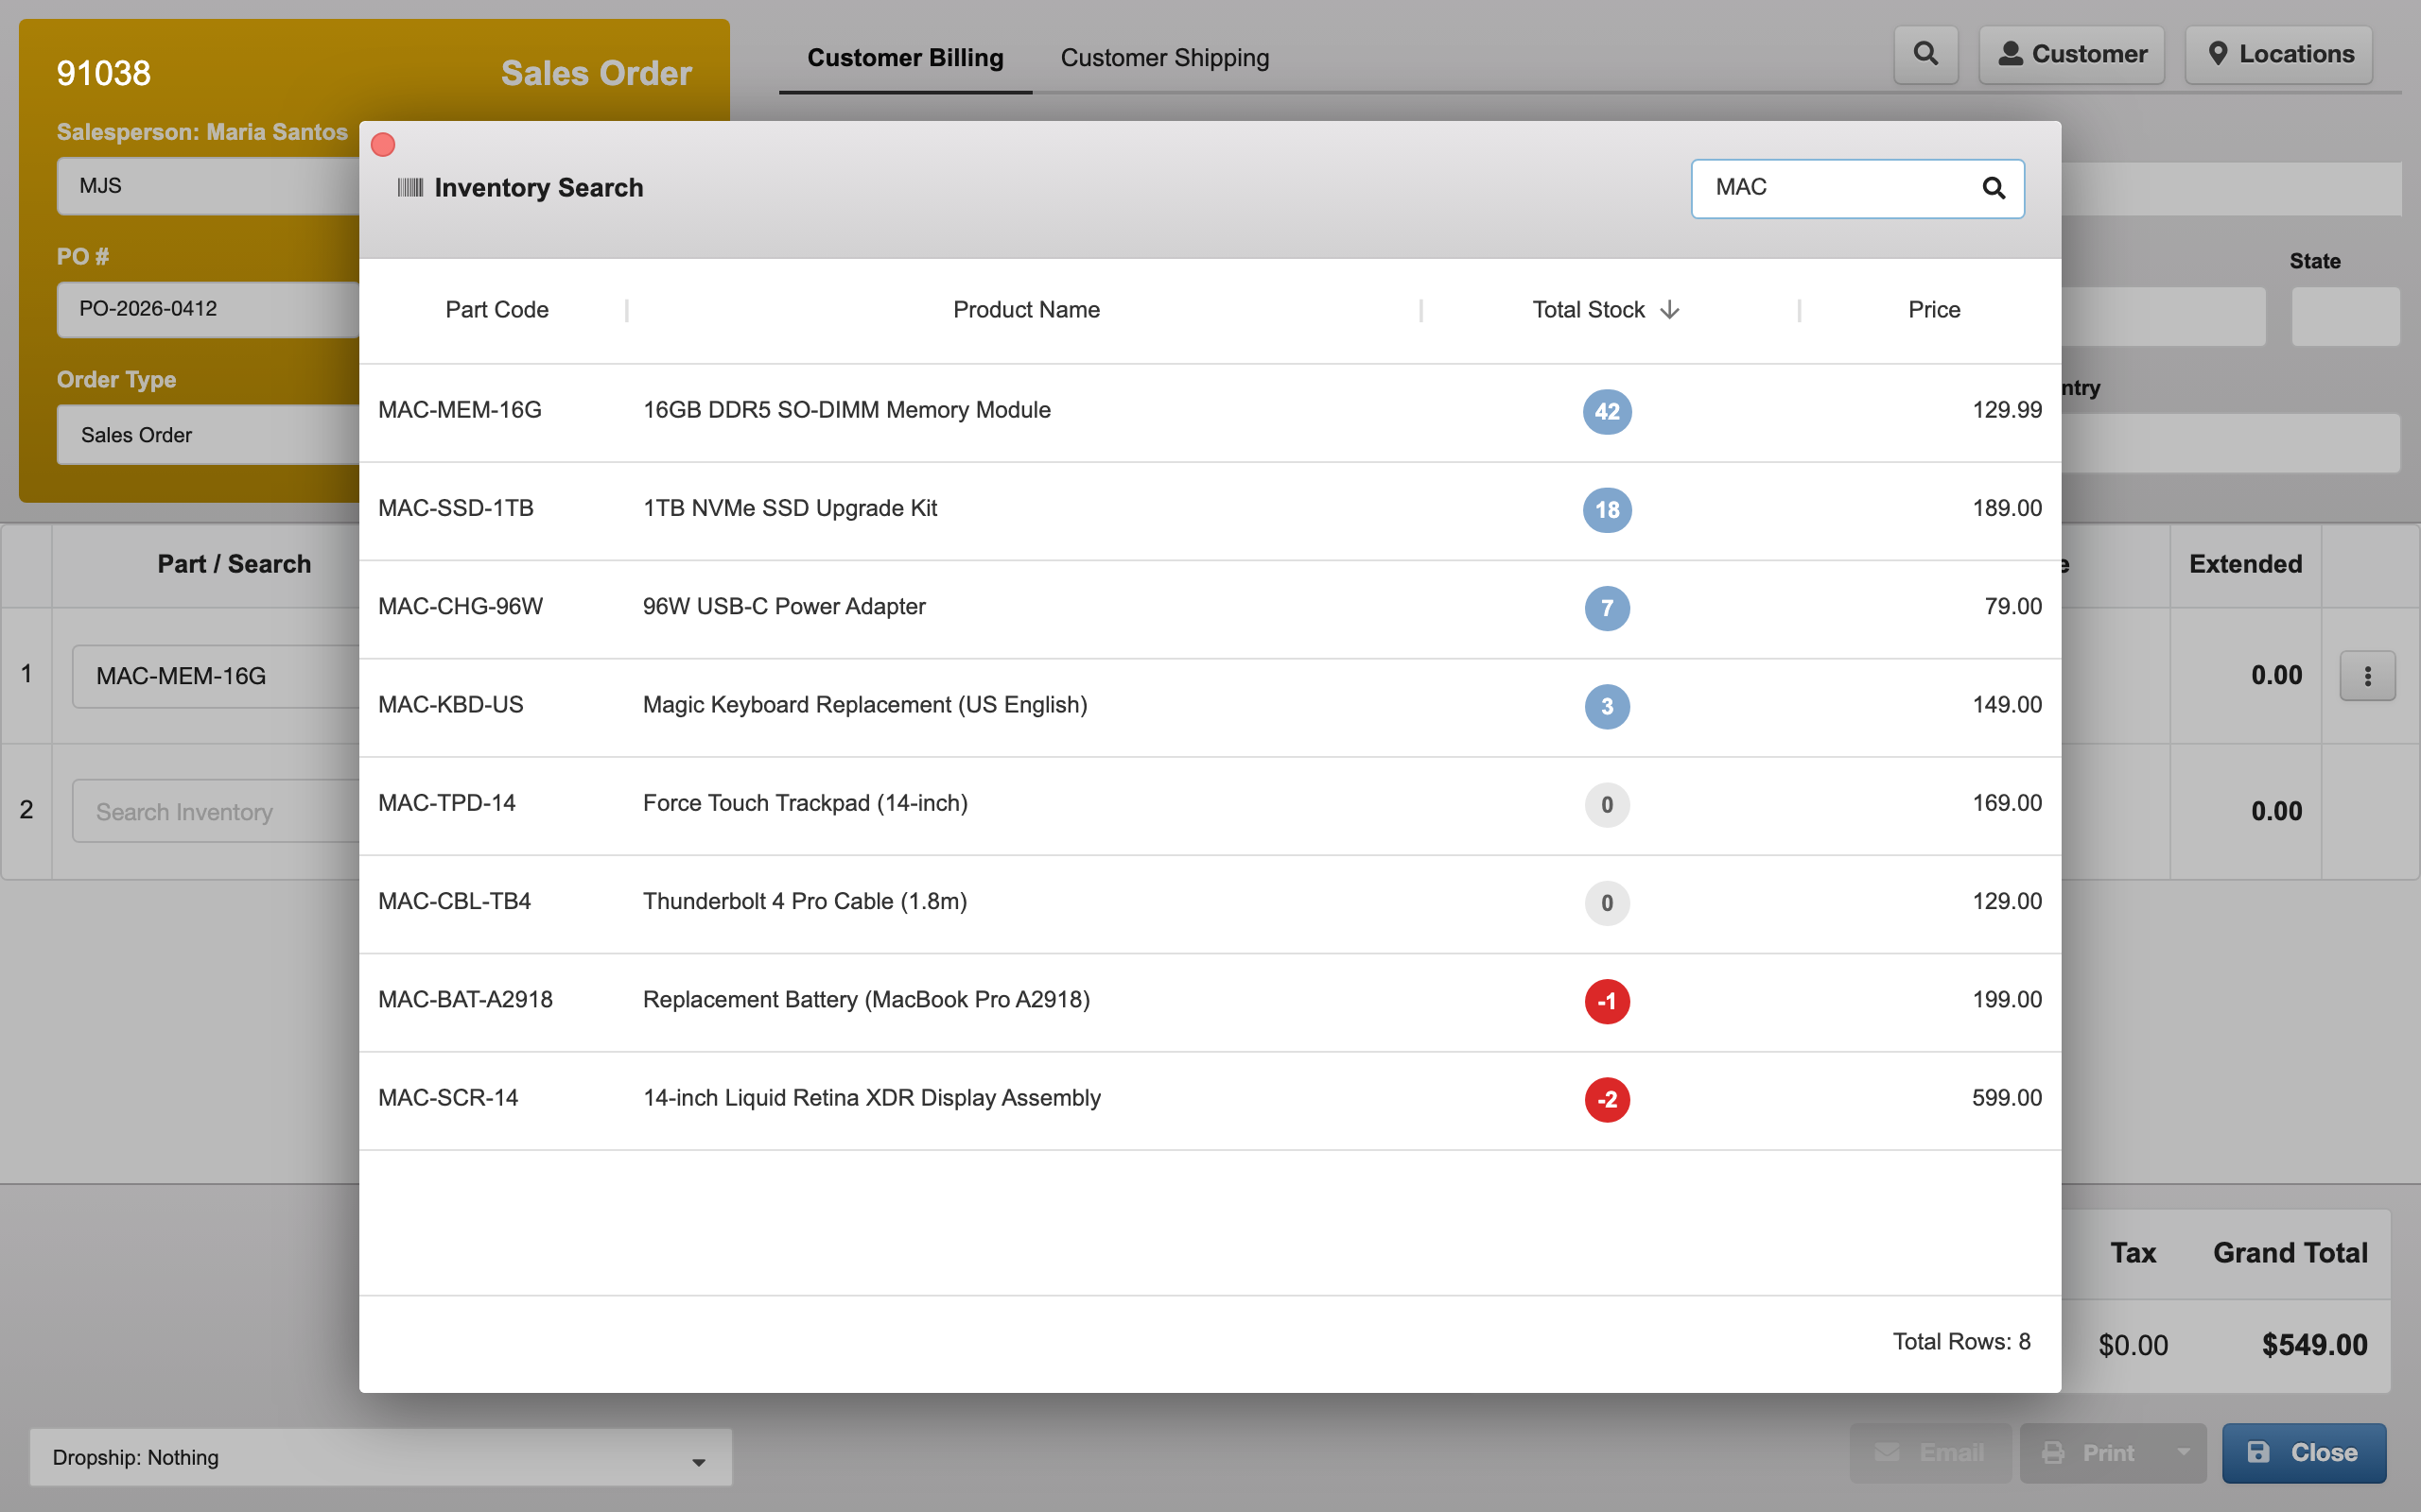This screenshot has width=2421, height=1512.
Task: Select the MAC-MEM-16G part code row
Action: click(1210, 411)
